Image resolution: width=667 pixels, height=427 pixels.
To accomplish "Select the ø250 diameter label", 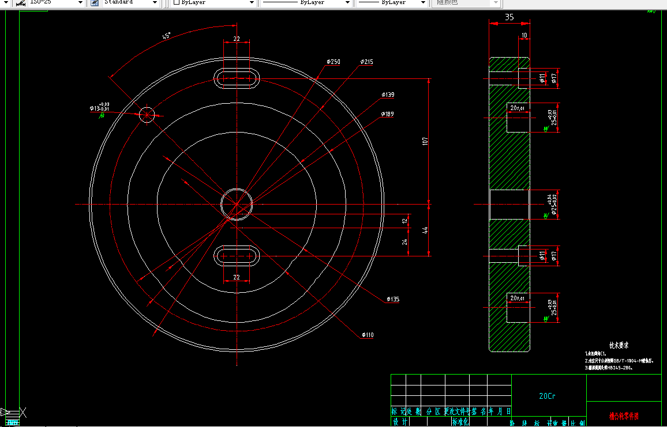I will pyautogui.click(x=333, y=62).
